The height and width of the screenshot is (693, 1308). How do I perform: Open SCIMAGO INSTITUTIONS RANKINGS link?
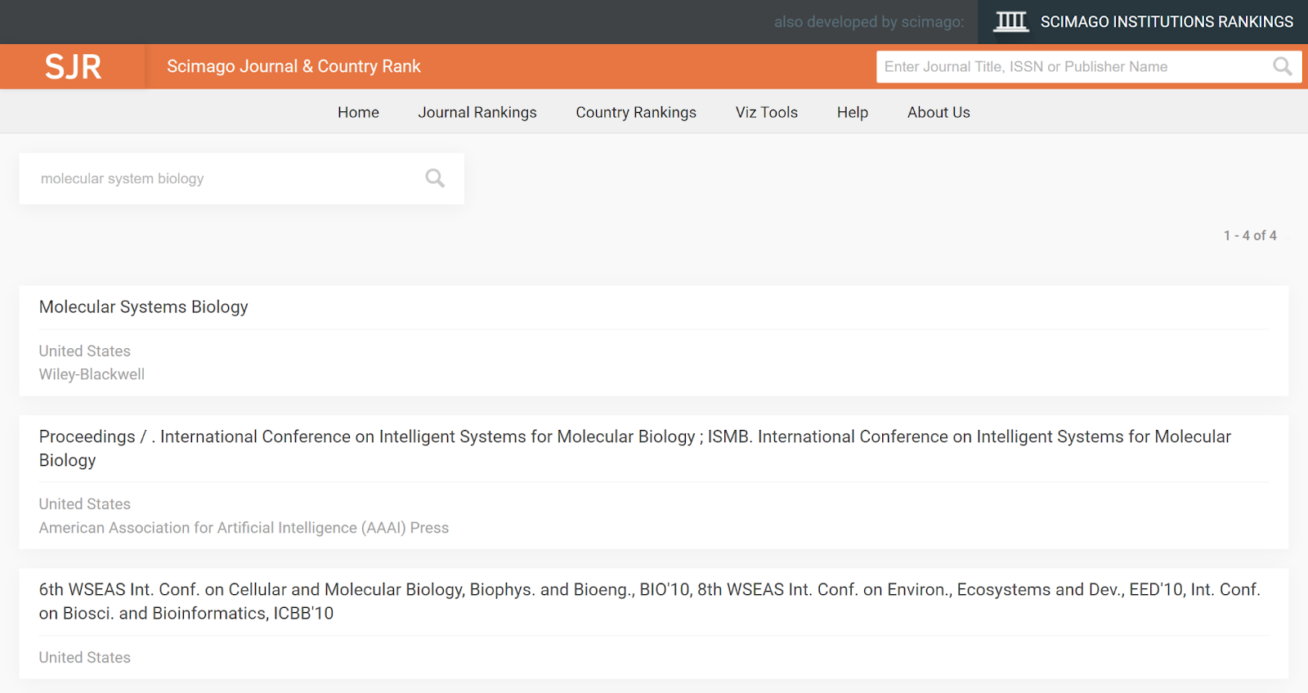(1167, 22)
